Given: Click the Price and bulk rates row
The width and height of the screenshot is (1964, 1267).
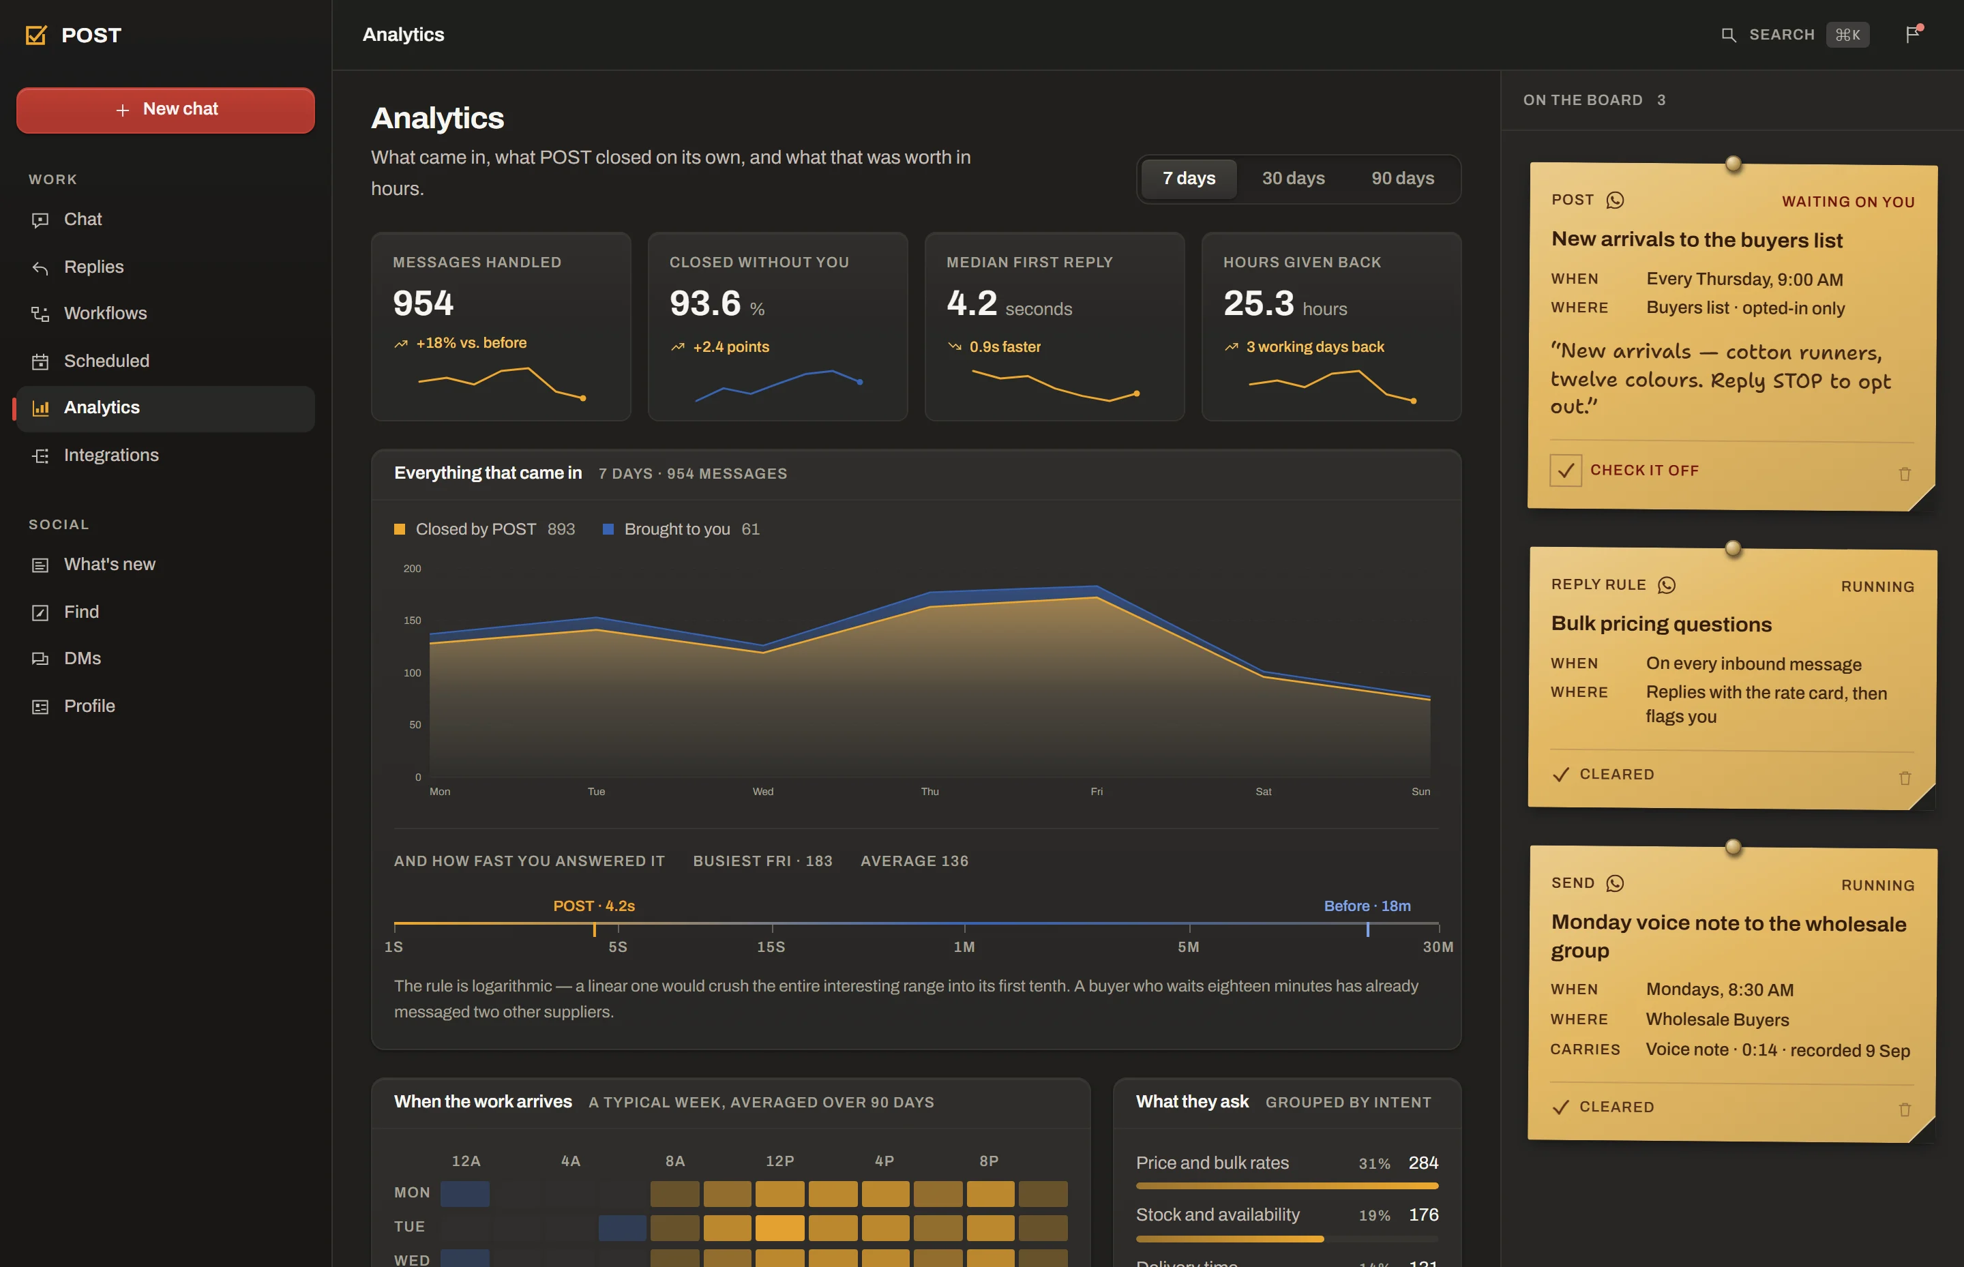Looking at the screenshot, I should pos(1287,1171).
